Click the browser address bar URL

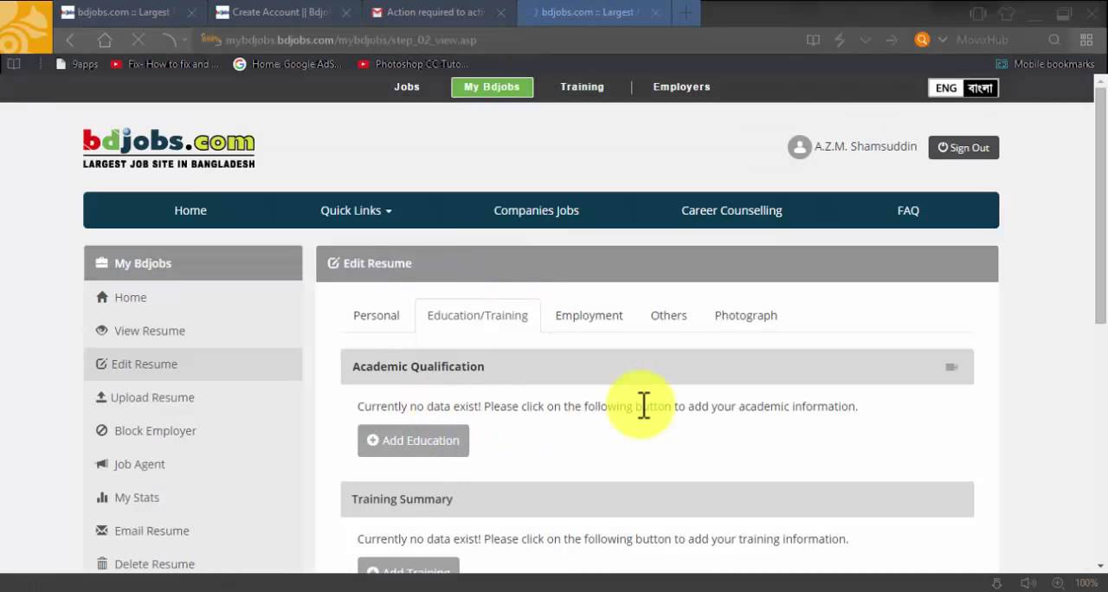coord(351,40)
